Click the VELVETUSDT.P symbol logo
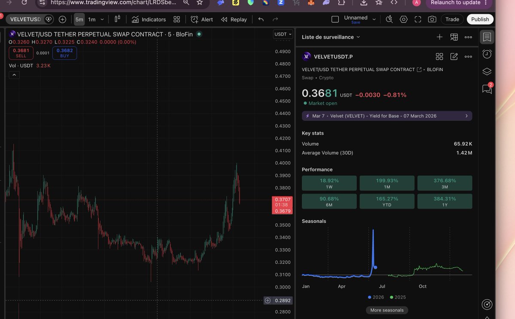Image resolution: width=515 pixels, height=319 pixels. pyautogui.click(x=306, y=57)
